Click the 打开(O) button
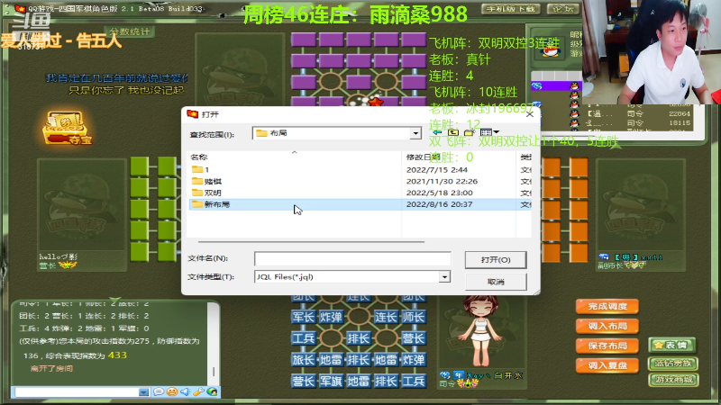721x405 pixels. 496,260
